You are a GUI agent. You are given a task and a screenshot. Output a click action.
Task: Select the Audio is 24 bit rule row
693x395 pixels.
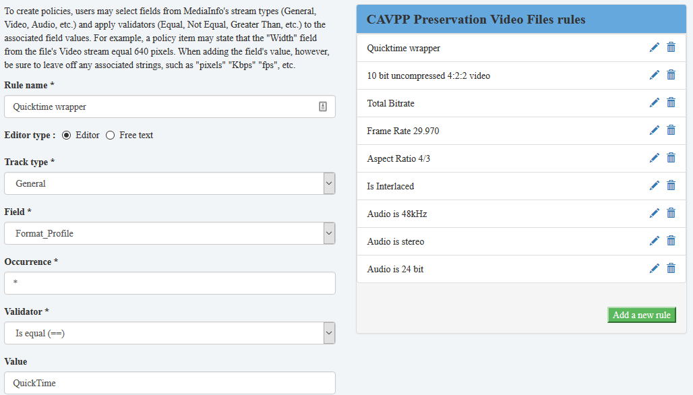coord(521,269)
